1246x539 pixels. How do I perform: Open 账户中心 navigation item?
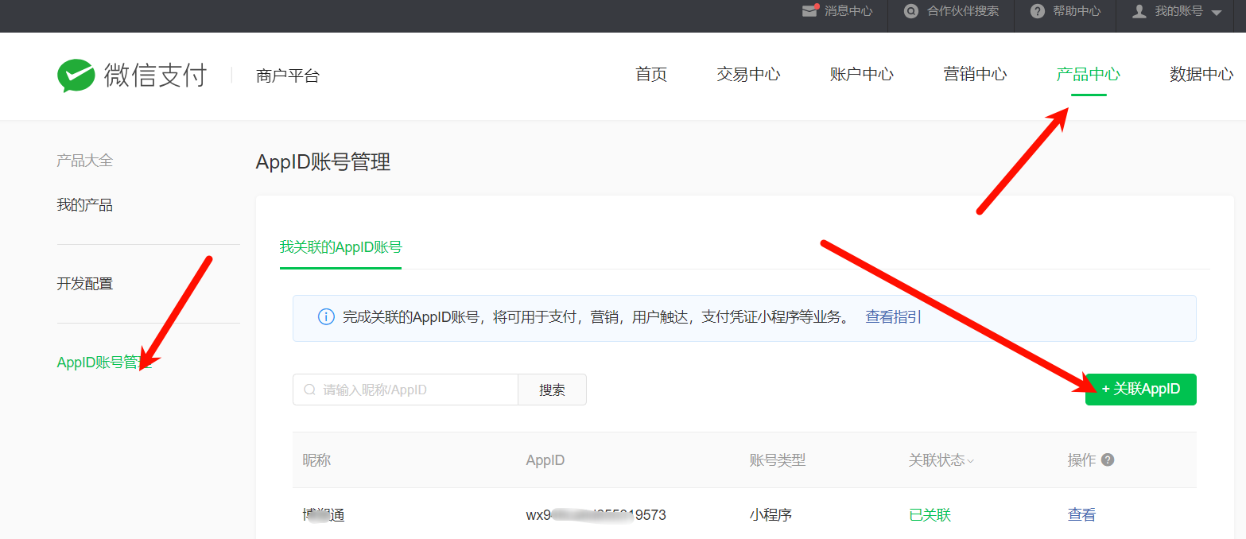tap(862, 75)
